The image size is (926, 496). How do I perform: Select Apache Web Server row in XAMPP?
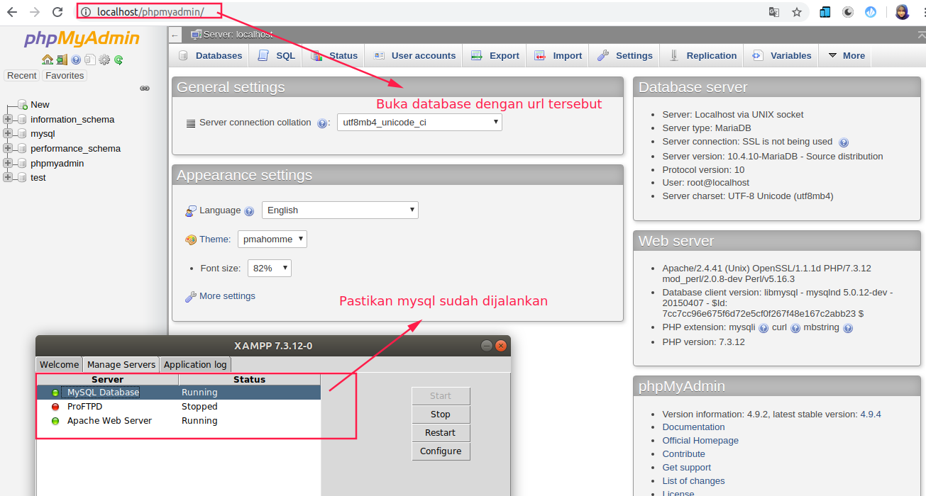(x=178, y=421)
